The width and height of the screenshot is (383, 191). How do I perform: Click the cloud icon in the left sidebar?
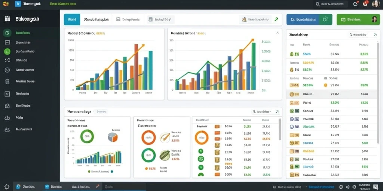7,118
